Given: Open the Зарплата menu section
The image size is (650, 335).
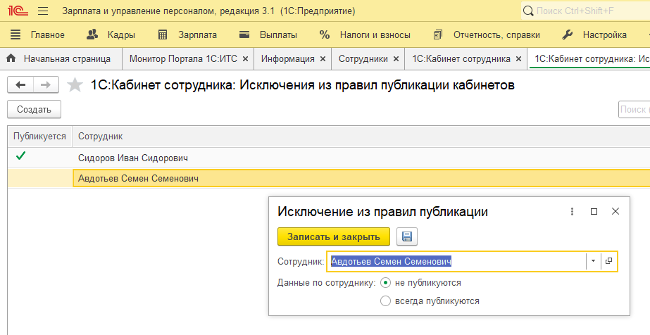Looking at the screenshot, I should coord(187,35).
